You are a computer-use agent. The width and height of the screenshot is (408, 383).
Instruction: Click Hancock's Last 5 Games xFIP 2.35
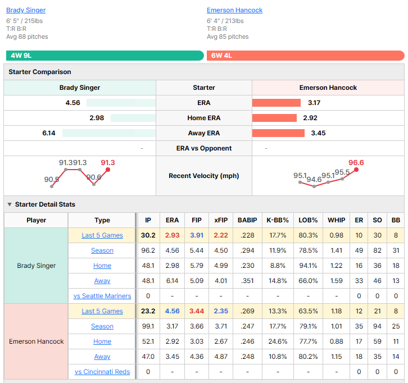tap(221, 311)
